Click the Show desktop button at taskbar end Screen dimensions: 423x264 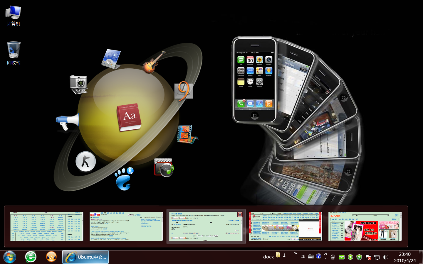point(421,257)
